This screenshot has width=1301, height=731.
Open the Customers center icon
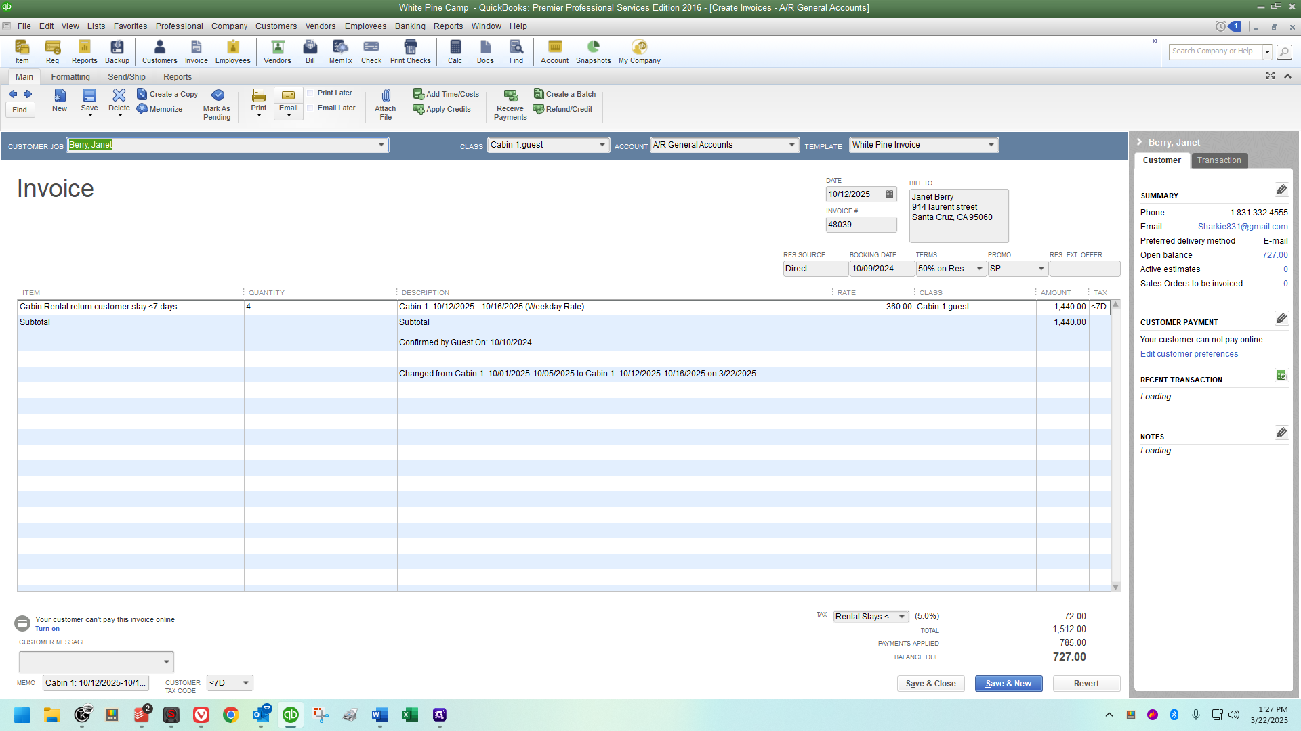coord(159,51)
